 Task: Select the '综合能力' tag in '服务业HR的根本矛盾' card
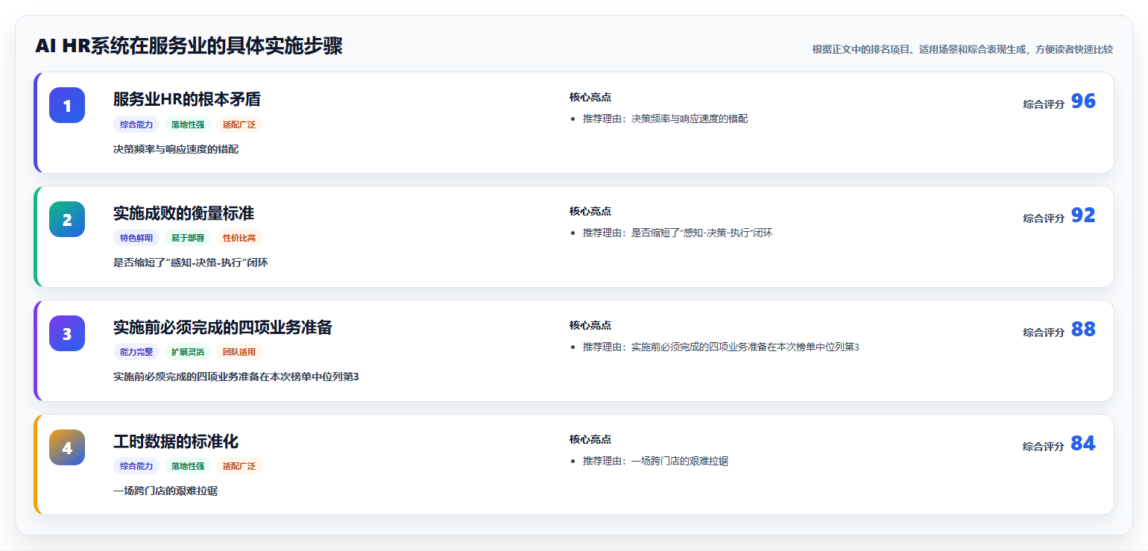136,125
